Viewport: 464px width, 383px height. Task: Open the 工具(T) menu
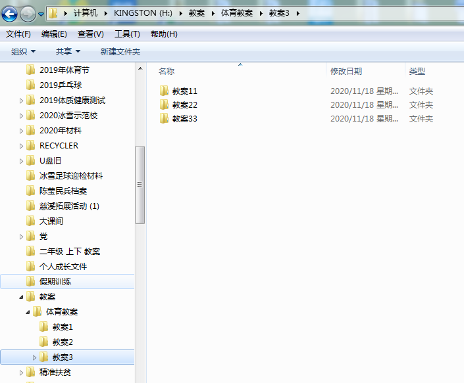tap(127, 34)
